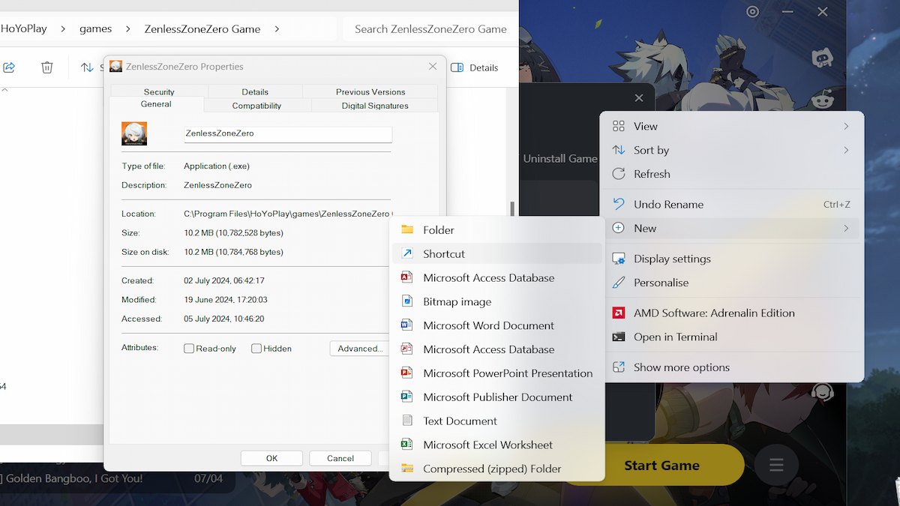This screenshot has height=506, width=900.
Task: Click the Start Game button
Action: click(x=663, y=465)
